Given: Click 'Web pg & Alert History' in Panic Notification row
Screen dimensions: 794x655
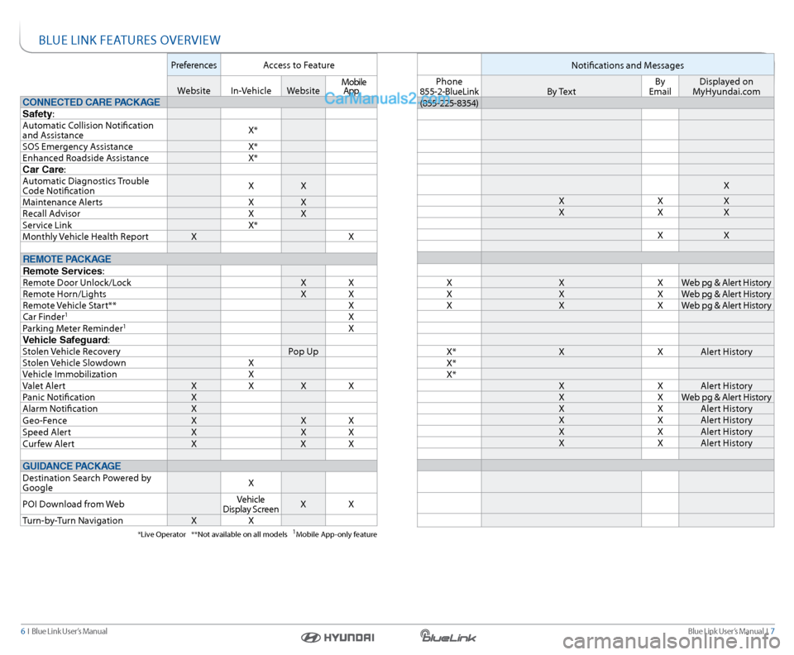Looking at the screenshot, I should click(726, 397).
